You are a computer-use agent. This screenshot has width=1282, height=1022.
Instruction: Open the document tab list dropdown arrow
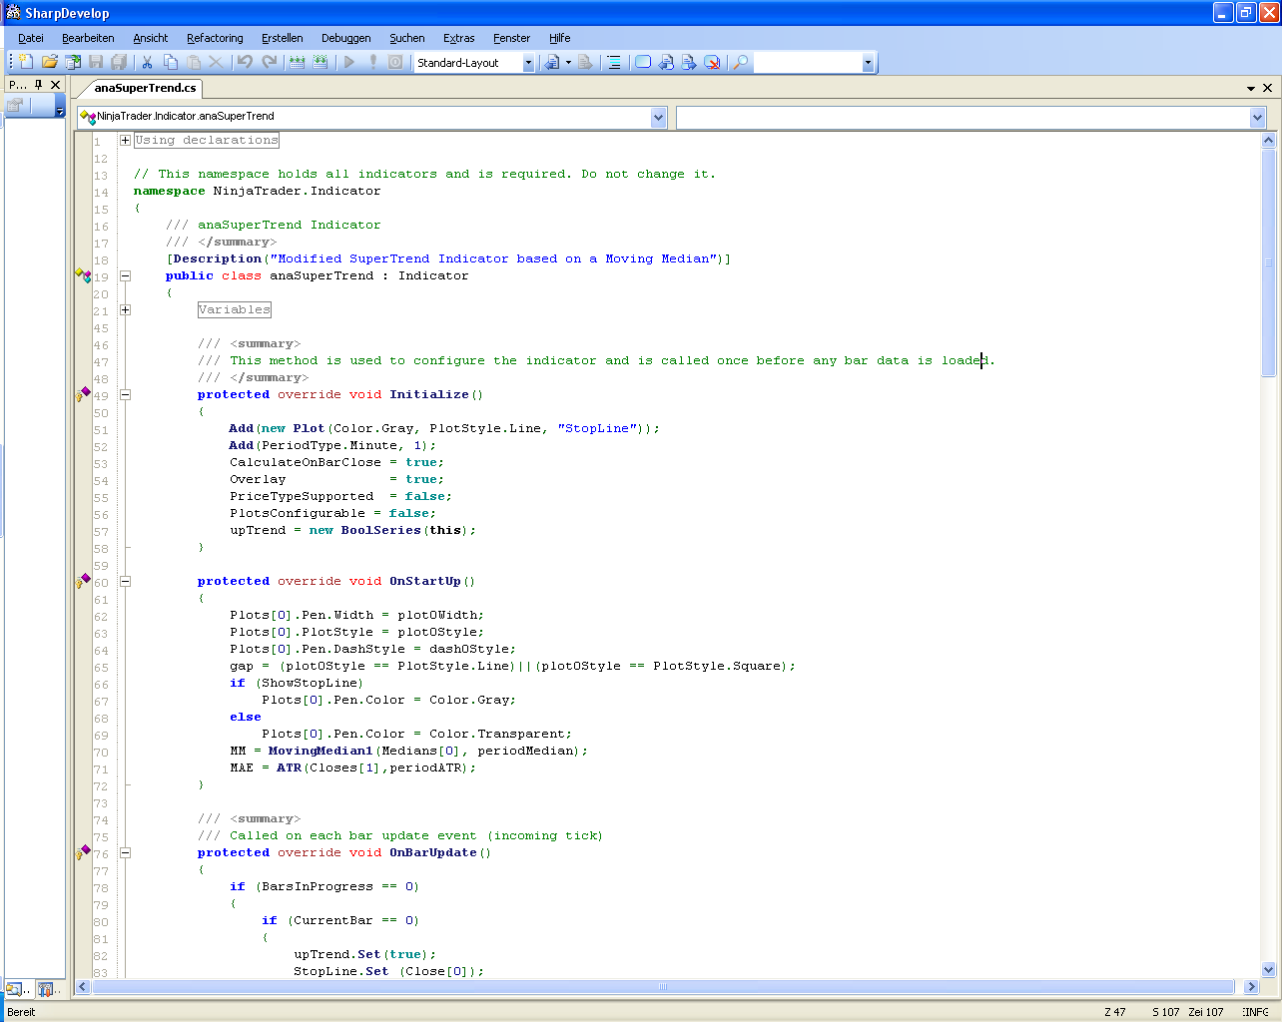(1251, 88)
